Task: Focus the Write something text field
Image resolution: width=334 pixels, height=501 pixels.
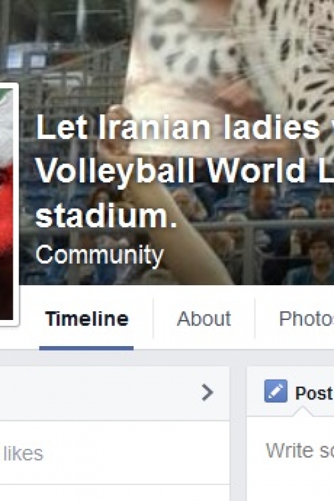Action: tap(300, 450)
